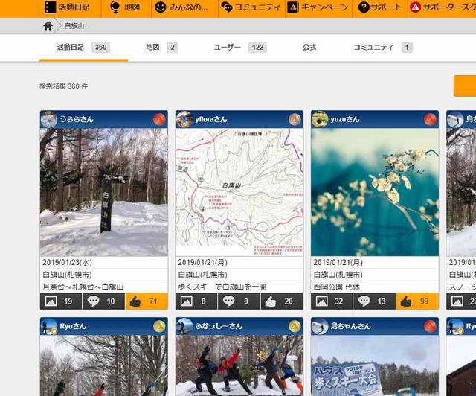
Task: Open yuzuさん user profile name
Action: tap(345, 119)
